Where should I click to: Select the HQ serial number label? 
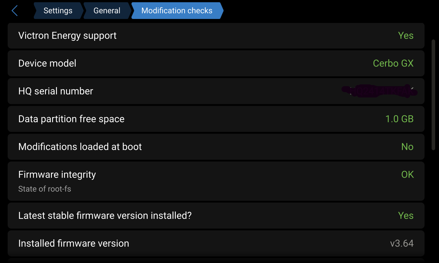click(x=56, y=91)
